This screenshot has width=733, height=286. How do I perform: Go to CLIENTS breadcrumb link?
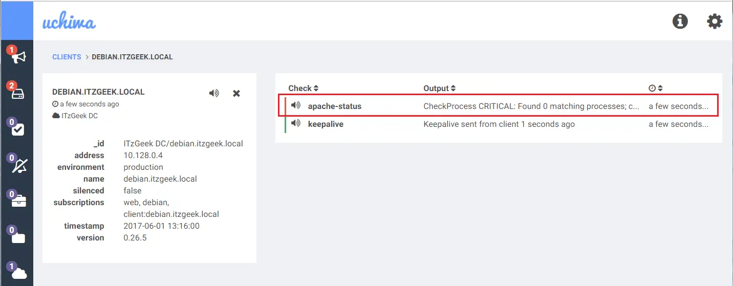point(67,57)
